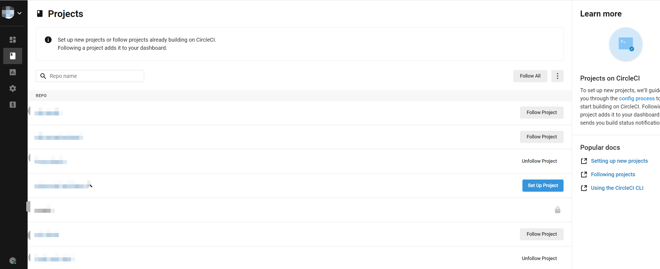The height and width of the screenshot is (269, 660).
Task: Open the Using the CircleCI CLI doc
Action: (617, 188)
